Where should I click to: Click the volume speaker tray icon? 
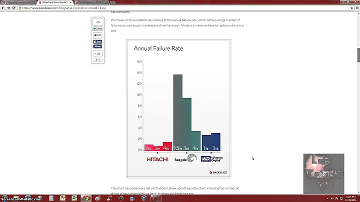pos(332,198)
